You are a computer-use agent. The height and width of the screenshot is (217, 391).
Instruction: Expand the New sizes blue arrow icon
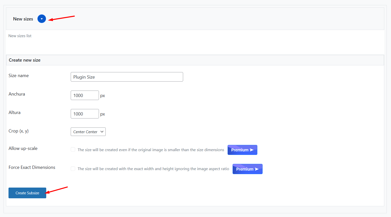(x=41, y=19)
